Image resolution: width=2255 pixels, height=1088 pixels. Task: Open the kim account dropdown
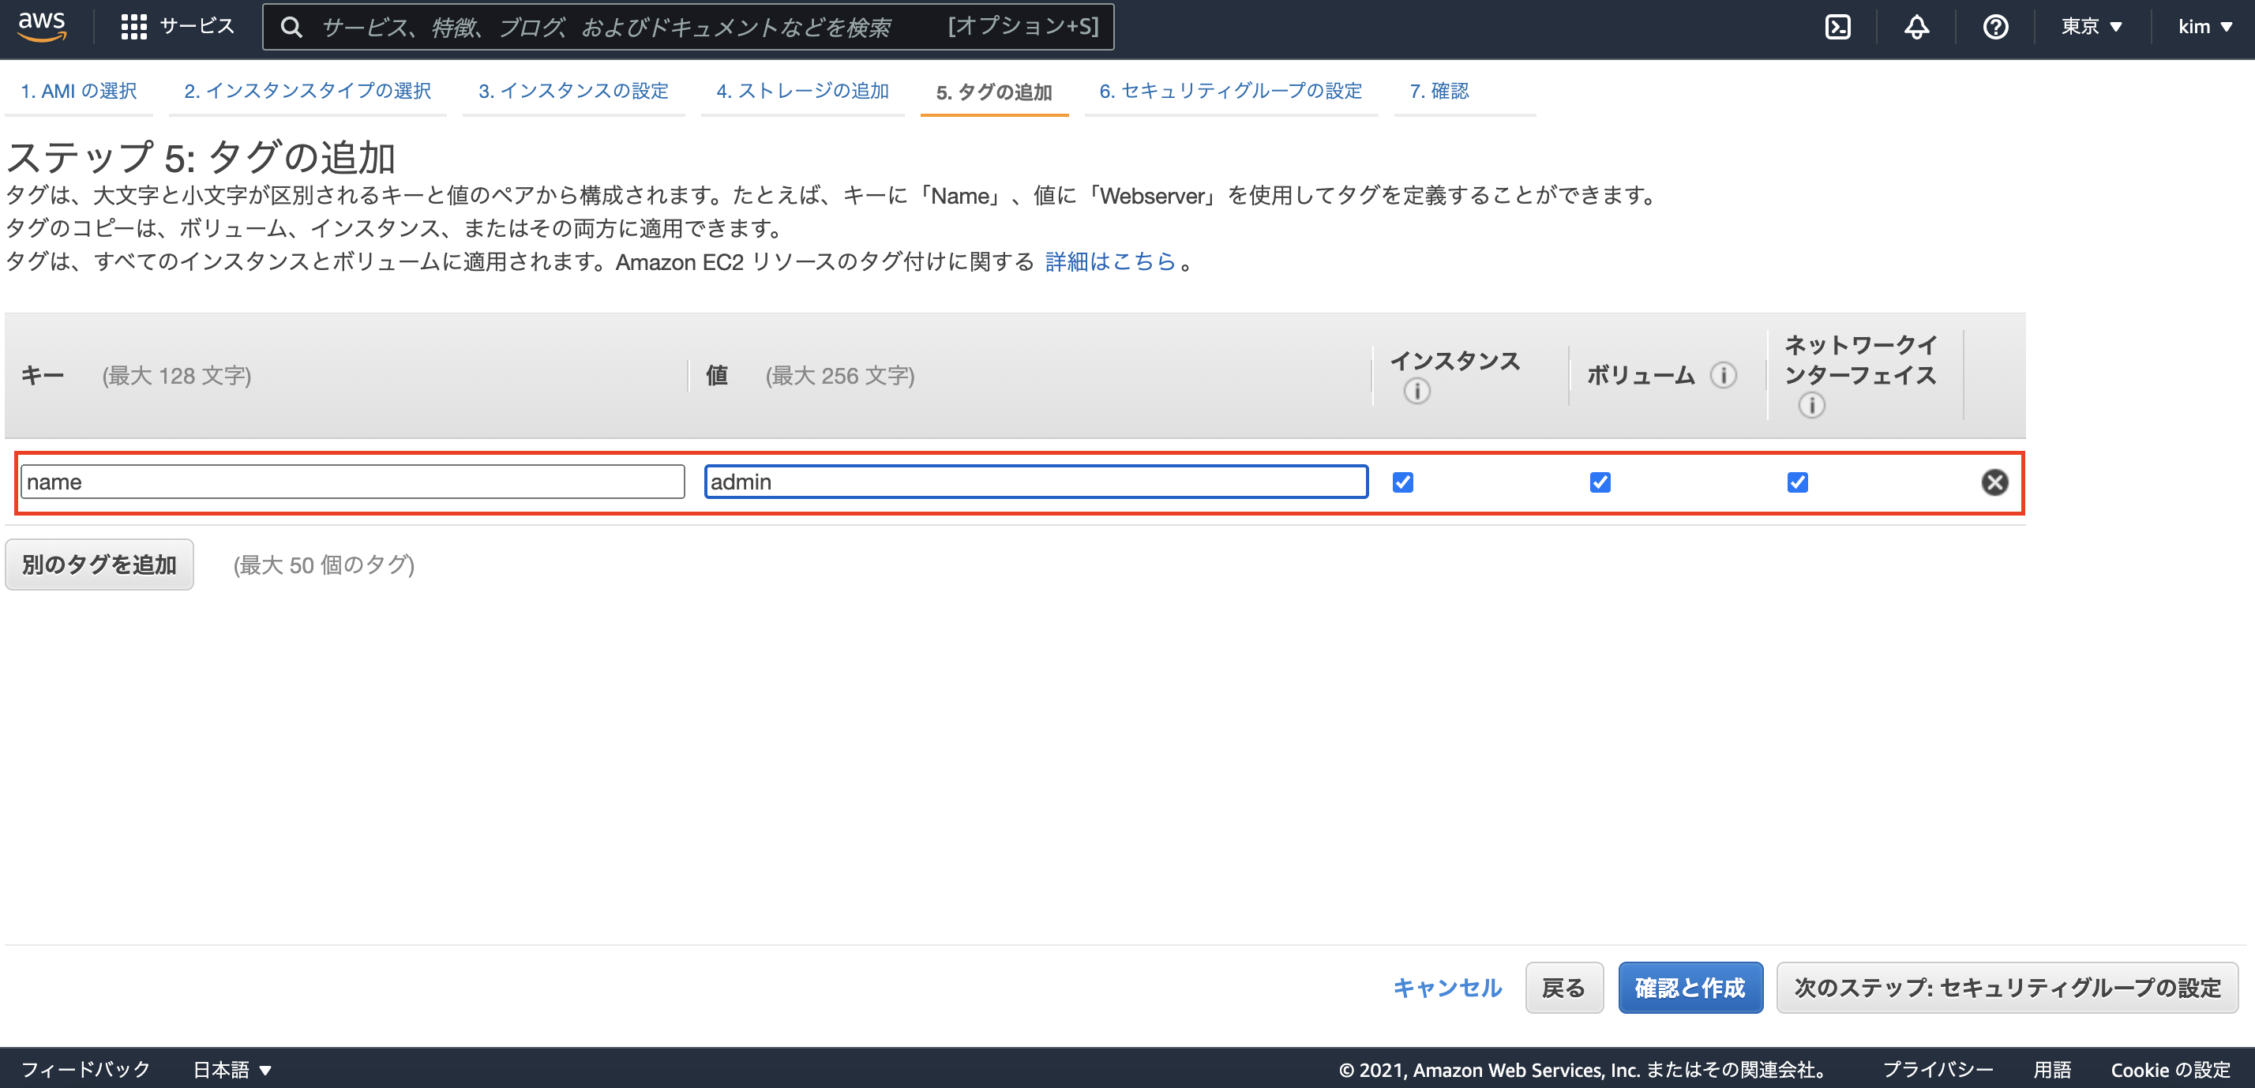point(2204,26)
